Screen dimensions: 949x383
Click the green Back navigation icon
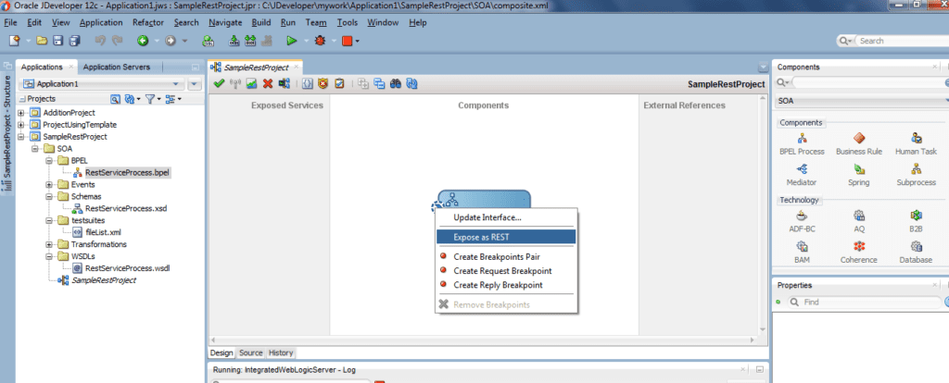pos(142,41)
